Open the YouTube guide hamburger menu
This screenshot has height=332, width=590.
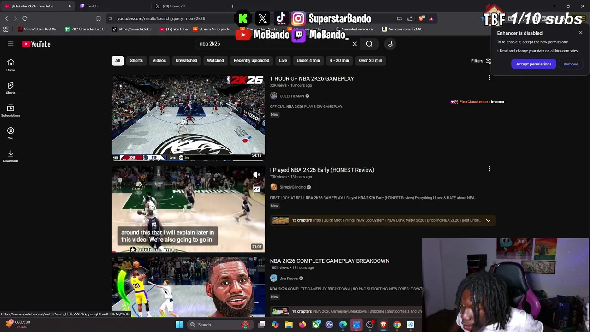pyautogui.click(x=11, y=44)
